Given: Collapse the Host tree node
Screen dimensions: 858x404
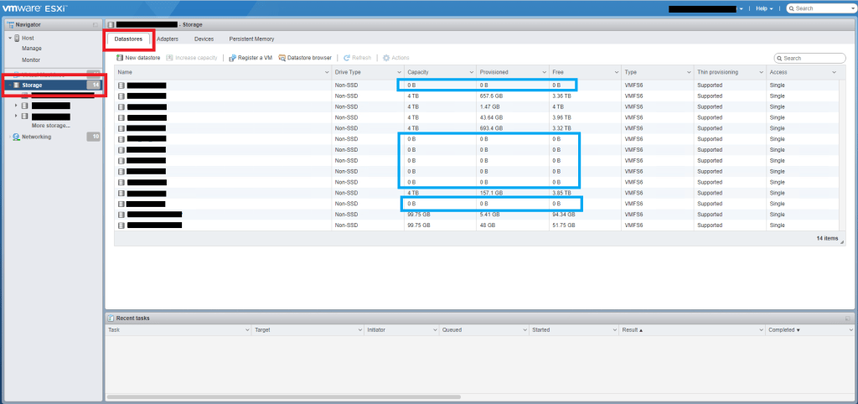Looking at the screenshot, I should point(9,39).
